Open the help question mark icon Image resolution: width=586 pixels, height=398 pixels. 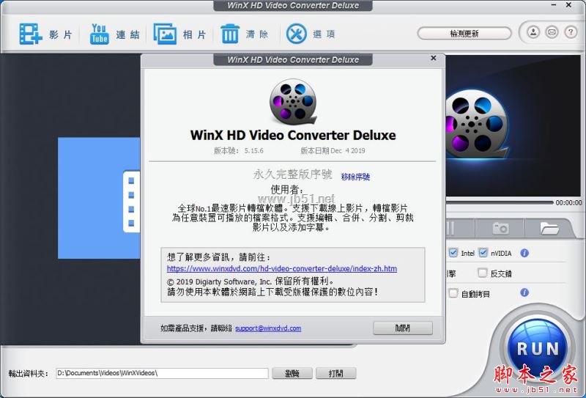tap(571, 32)
